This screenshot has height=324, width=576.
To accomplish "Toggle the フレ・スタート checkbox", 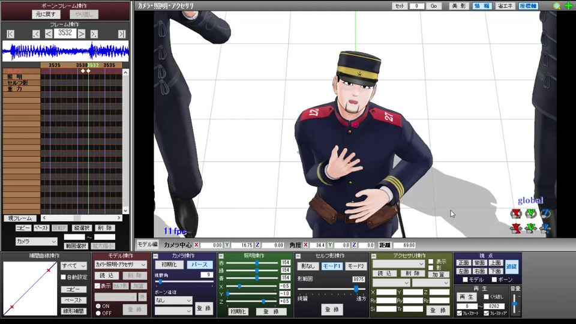I will coord(459,313).
